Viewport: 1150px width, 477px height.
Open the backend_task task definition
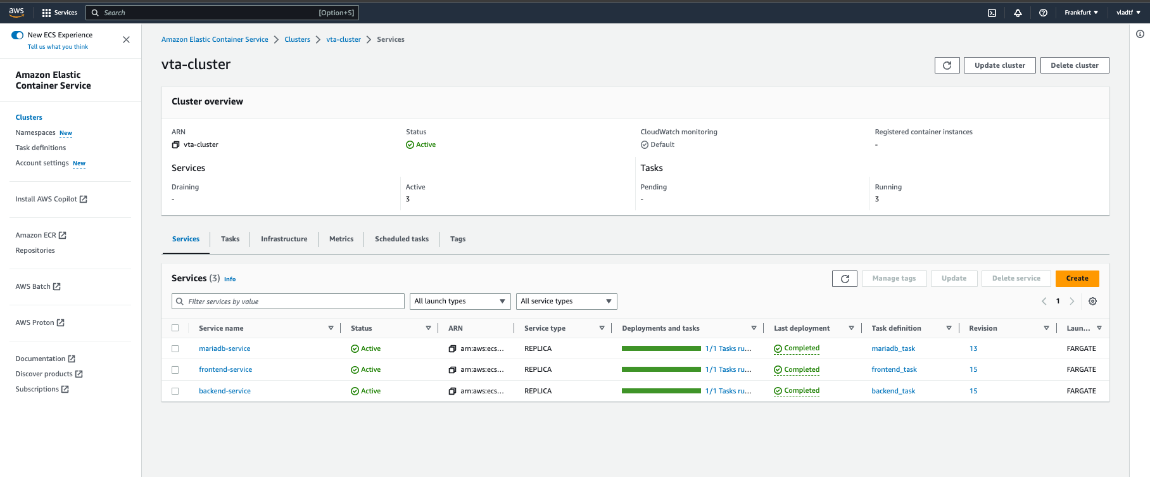click(893, 391)
